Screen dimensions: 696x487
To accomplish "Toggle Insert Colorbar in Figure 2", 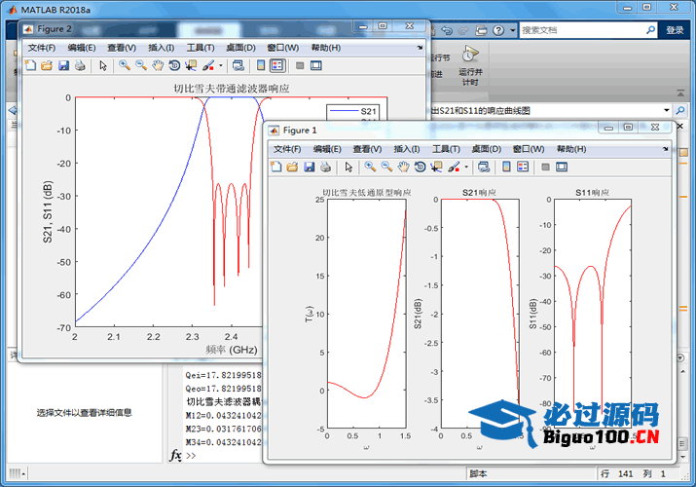I will (x=261, y=65).
